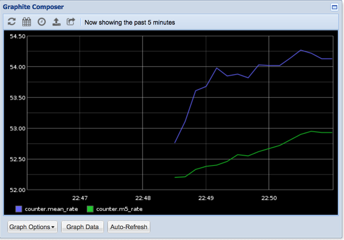Click the Graphite Composer title text
344x240 pixels.
point(33,7)
